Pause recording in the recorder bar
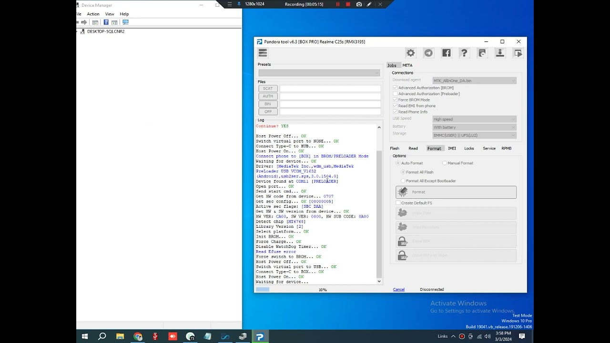 coord(338,4)
